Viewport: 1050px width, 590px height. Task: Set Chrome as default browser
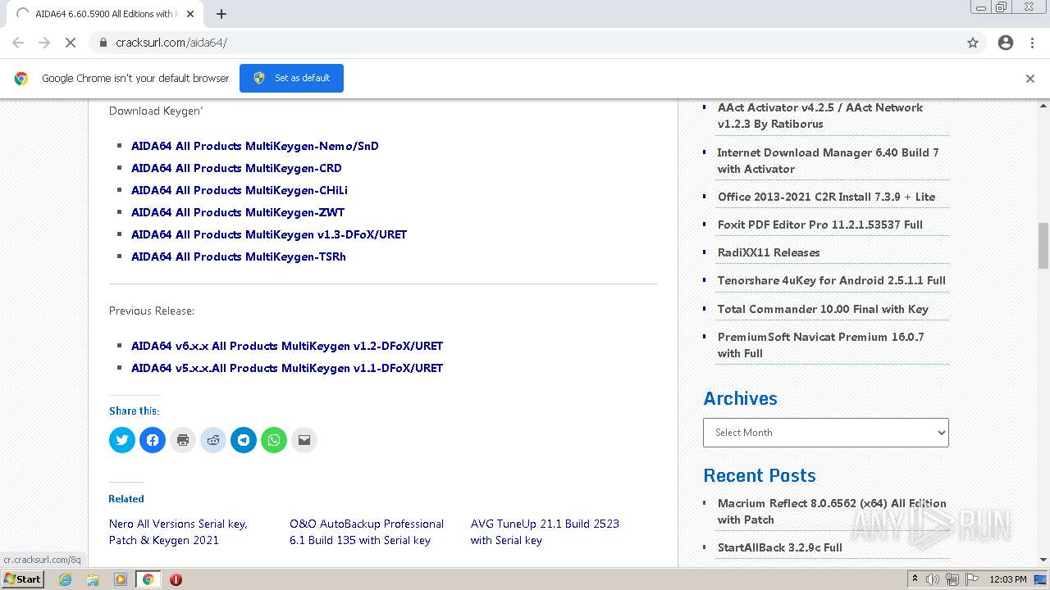click(291, 78)
